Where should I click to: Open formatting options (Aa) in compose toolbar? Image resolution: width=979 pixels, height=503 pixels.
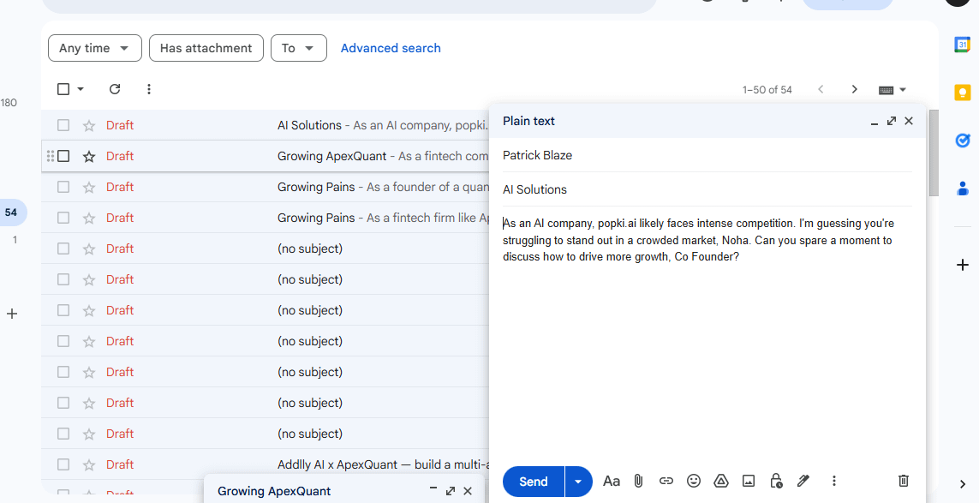[612, 481]
